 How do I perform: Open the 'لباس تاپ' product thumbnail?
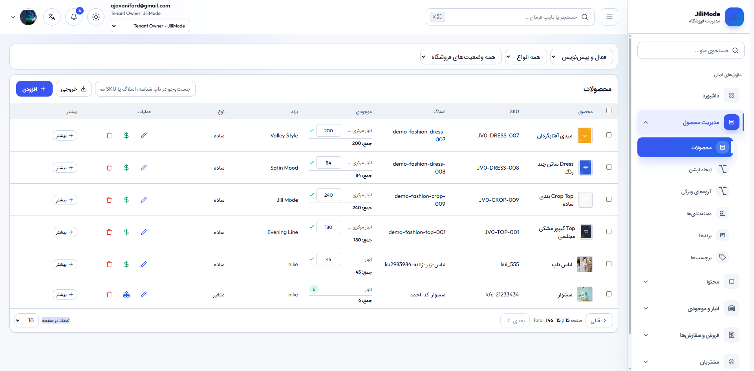coord(585,264)
